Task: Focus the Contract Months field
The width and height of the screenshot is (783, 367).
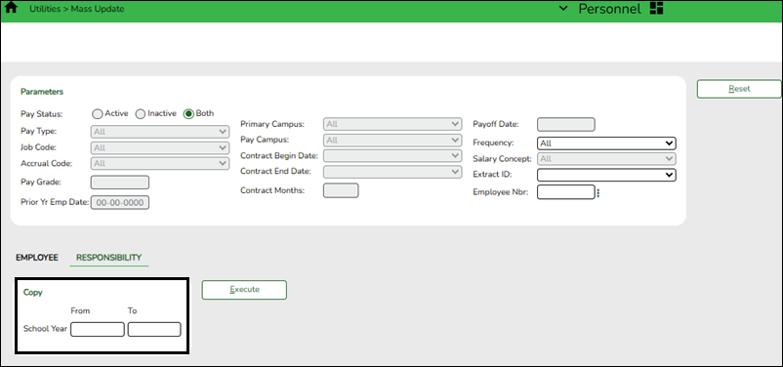Action: click(341, 190)
